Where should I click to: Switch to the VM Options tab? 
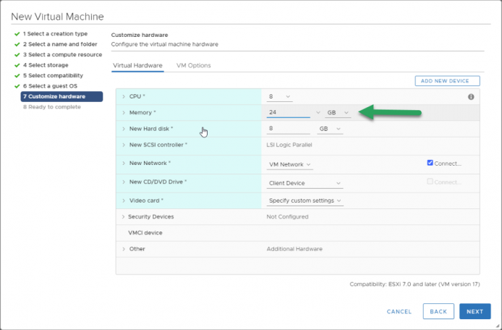pos(193,65)
